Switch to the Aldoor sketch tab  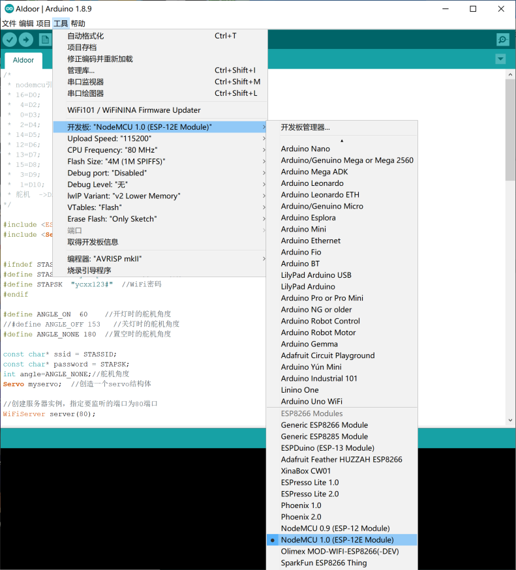23,60
